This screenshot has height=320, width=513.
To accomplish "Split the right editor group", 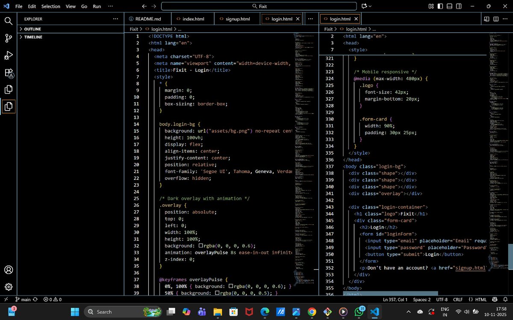I will point(496,19).
